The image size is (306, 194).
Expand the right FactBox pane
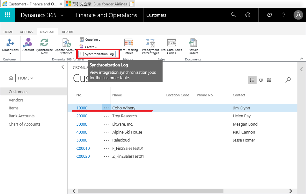pos(302,69)
